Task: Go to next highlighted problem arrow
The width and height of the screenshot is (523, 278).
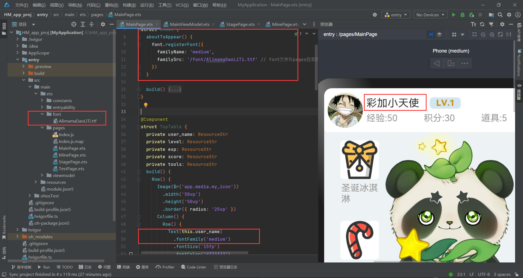Action: tap(314, 33)
